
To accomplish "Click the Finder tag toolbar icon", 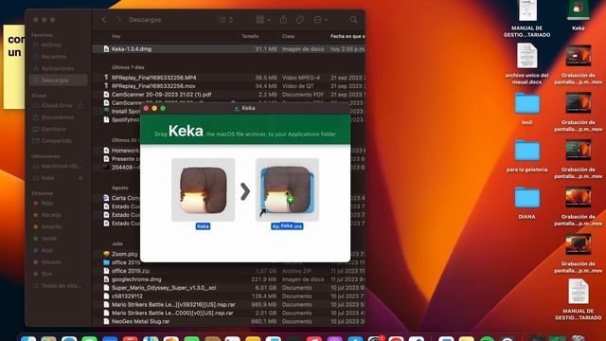I will coord(300,19).
